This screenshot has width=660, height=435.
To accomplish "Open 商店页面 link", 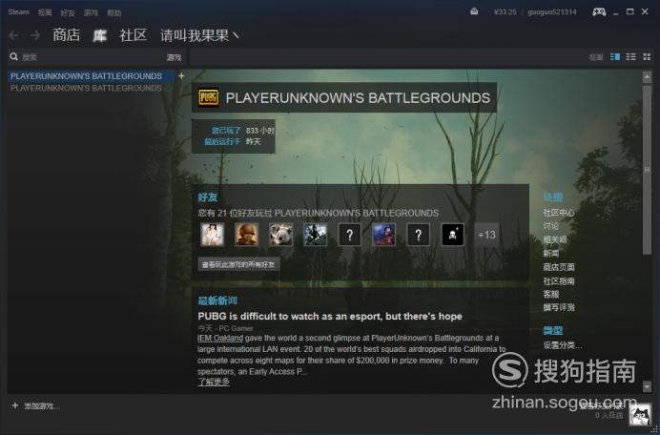I will [x=559, y=267].
